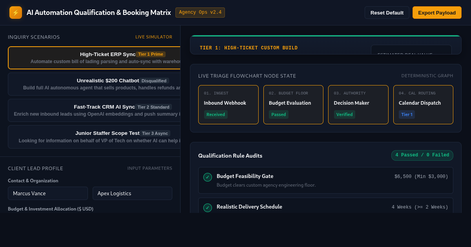Click the Realistic Delivery Schedule title
The image size is (471, 247).
[249, 207]
